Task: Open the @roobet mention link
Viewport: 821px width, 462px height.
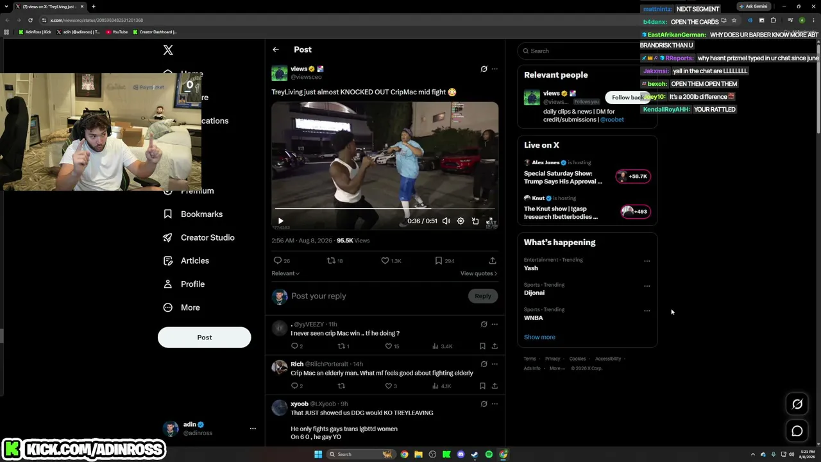Action: pos(612,119)
